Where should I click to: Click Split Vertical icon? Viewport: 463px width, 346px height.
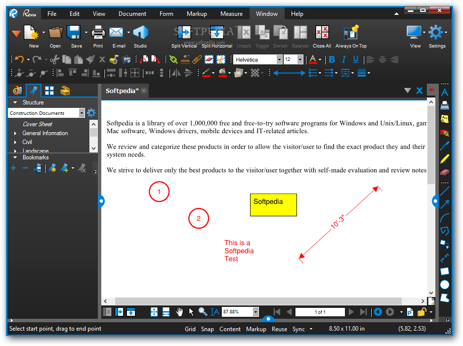184,33
